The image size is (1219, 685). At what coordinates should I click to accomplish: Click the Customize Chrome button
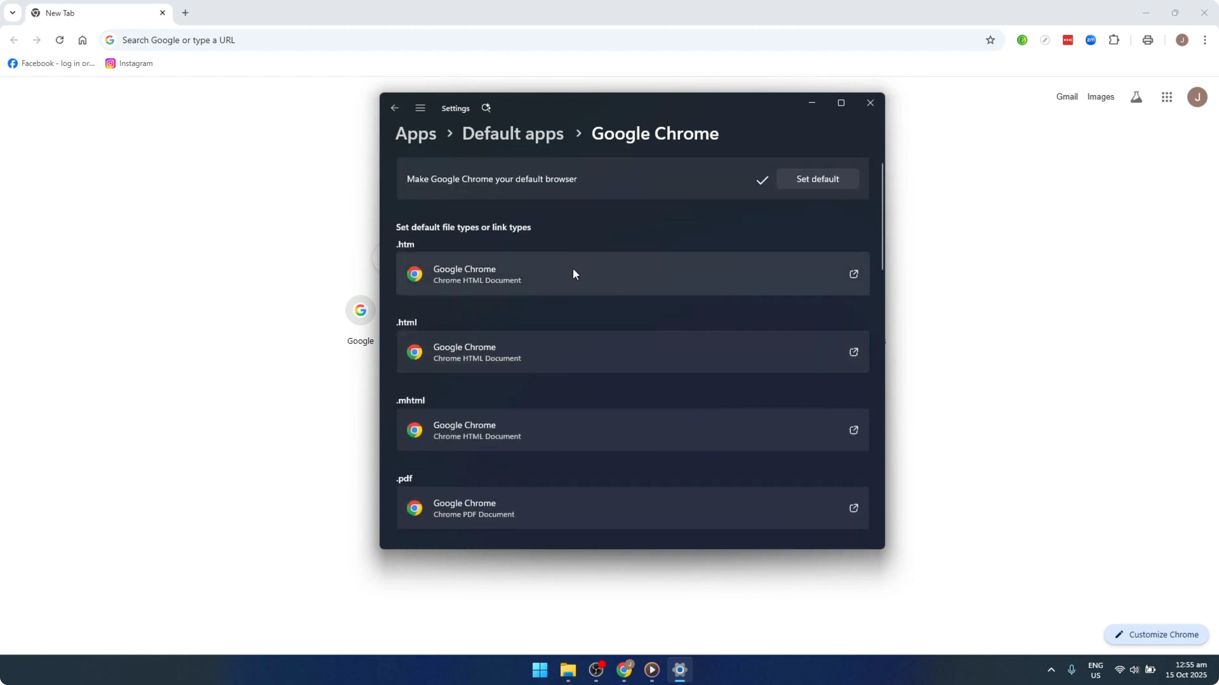coord(1156,634)
